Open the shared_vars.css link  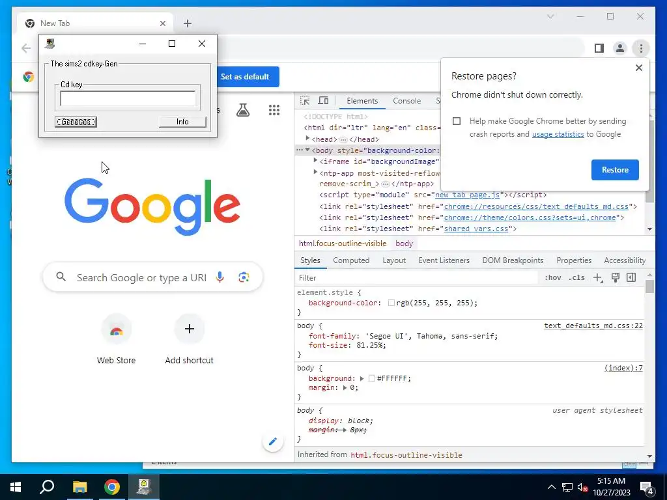pos(476,229)
